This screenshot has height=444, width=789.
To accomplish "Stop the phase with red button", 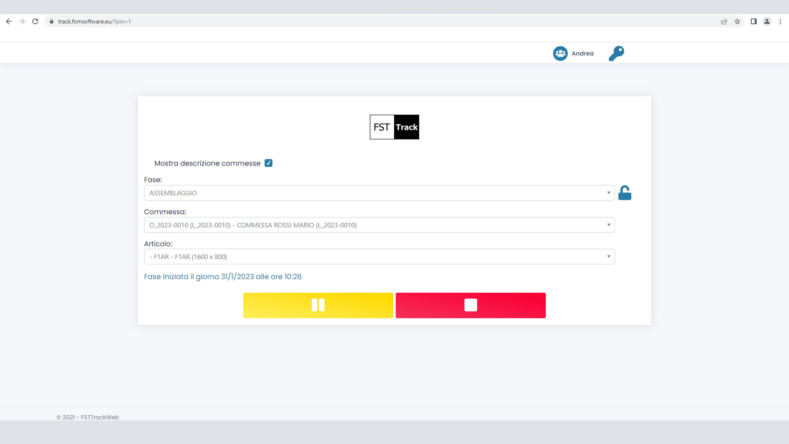I will coord(471,305).
